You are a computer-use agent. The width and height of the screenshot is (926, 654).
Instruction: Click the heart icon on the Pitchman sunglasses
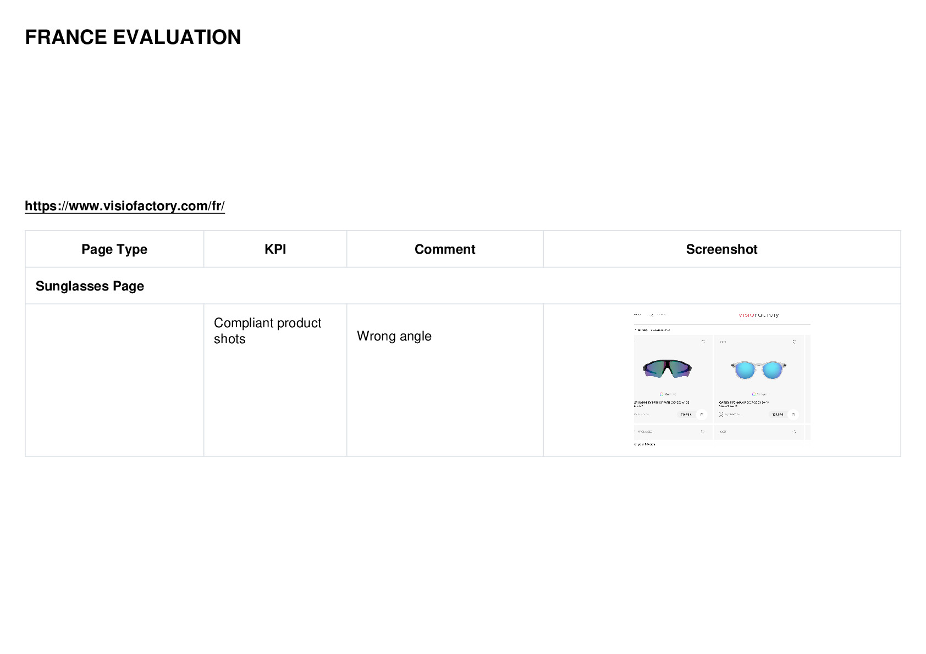[x=794, y=342]
